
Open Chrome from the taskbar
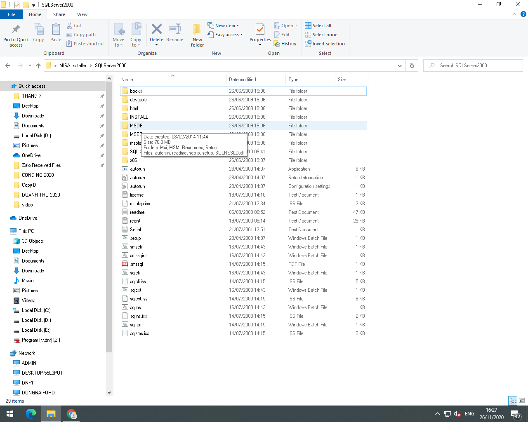coord(72,414)
